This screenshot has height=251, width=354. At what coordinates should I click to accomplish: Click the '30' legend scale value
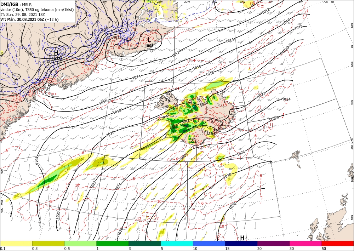[x=292, y=249]
